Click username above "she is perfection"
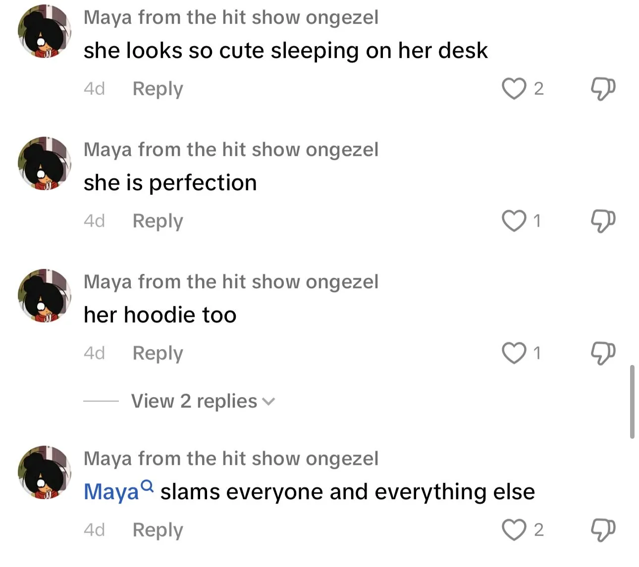The height and width of the screenshot is (567, 639). click(231, 150)
